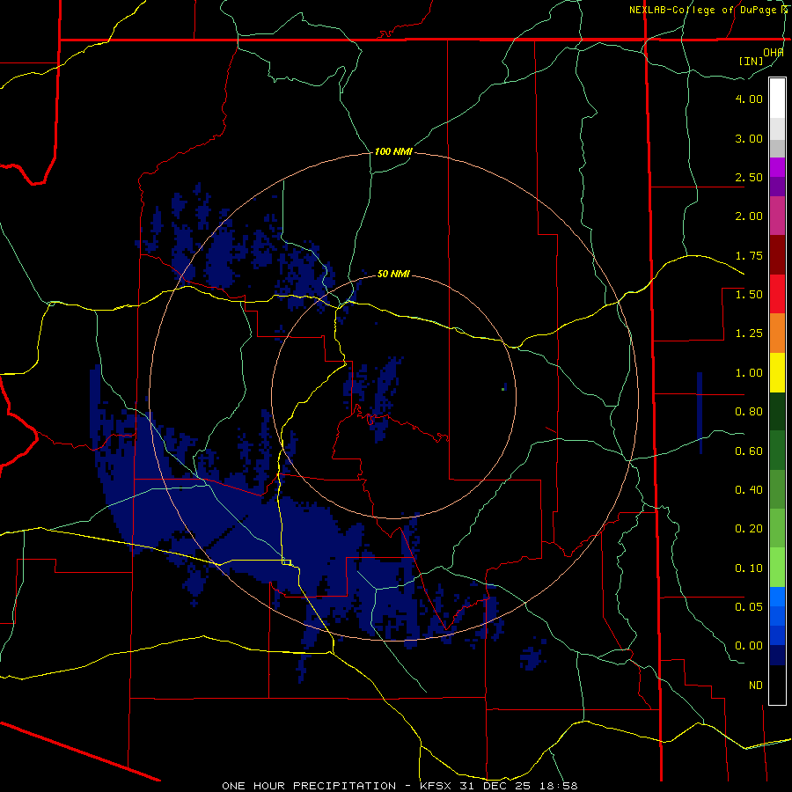Select the dark red legend swatch

coord(777,255)
